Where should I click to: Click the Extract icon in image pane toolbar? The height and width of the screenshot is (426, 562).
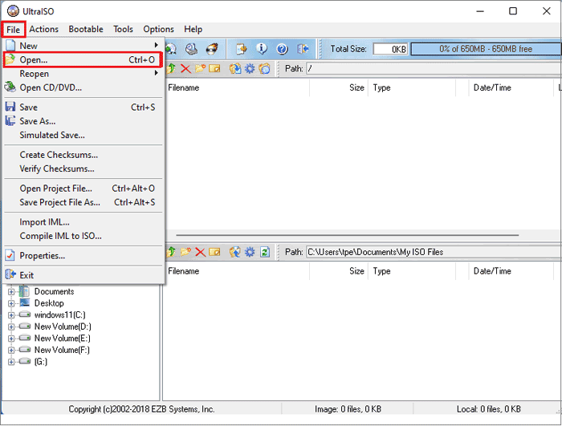(x=235, y=68)
